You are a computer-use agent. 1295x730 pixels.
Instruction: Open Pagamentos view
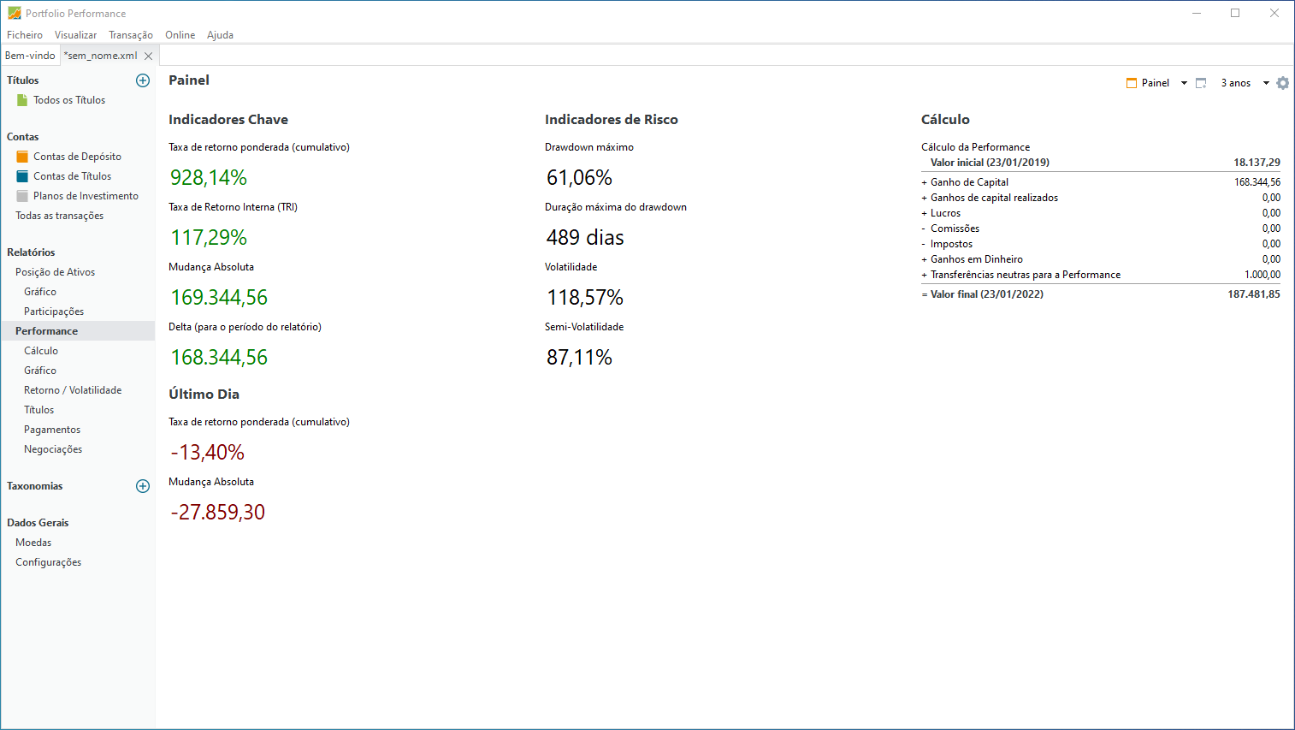point(52,430)
